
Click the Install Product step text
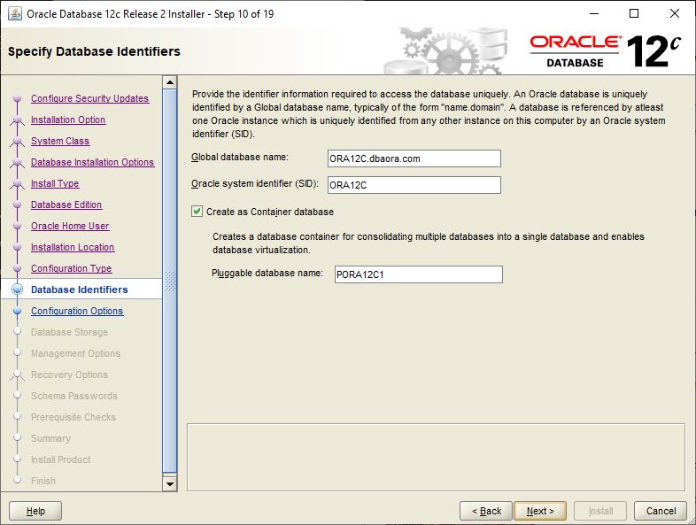tap(61, 459)
